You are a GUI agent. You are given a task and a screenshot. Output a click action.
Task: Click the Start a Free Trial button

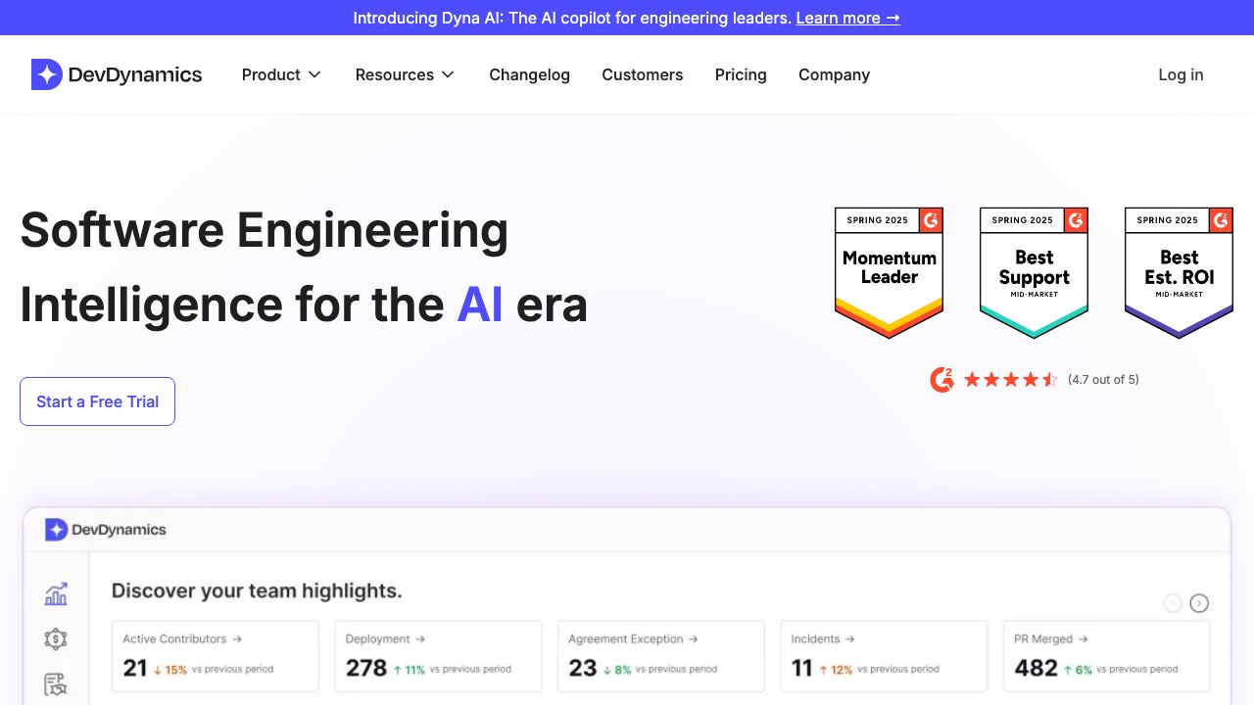click(97, 401)
